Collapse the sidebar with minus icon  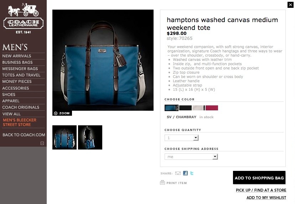(42, 143)
